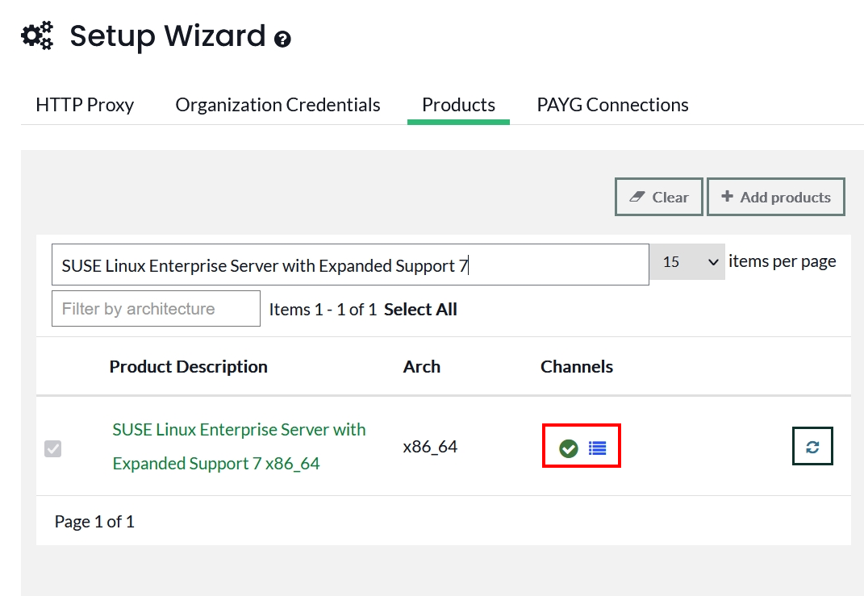Click the resync refresh icon button
The image size is (864, 596).
click(x=812, y=446)
